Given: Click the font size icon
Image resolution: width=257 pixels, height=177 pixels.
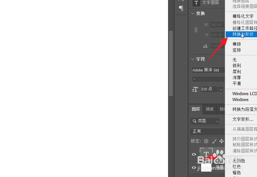Looking at the screenshot, I should click(195, 89).
